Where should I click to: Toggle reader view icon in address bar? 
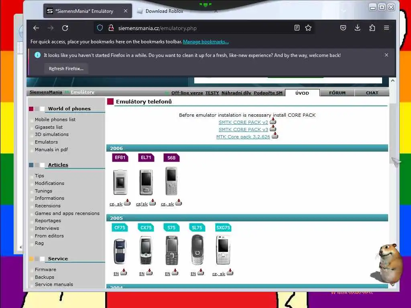(x=297, y=28)
